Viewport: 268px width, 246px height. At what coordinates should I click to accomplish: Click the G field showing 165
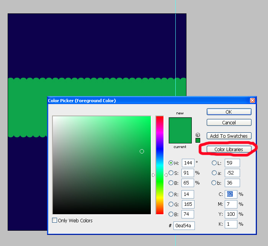point(188,204)
